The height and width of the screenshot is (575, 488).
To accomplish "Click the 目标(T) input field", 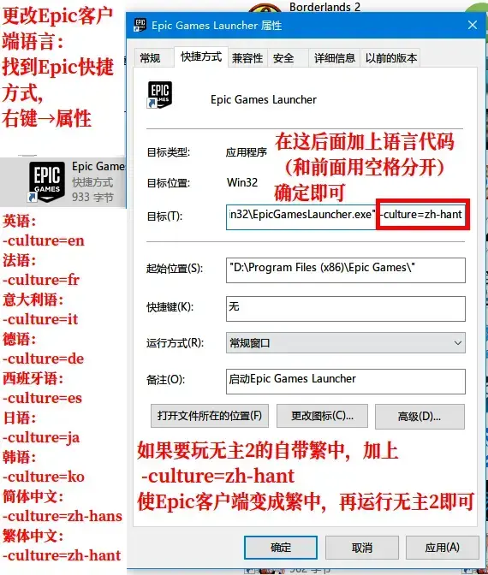I will coord(348,216).
